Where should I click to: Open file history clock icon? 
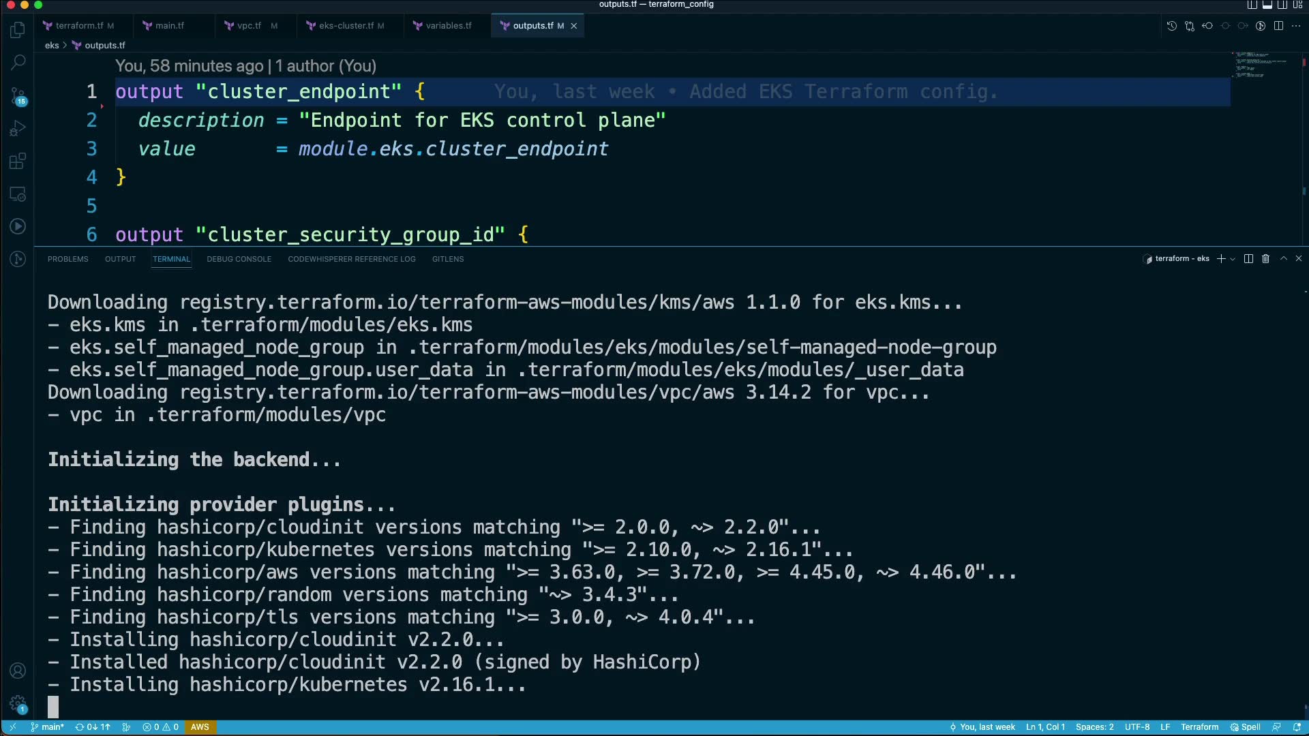1171,26
